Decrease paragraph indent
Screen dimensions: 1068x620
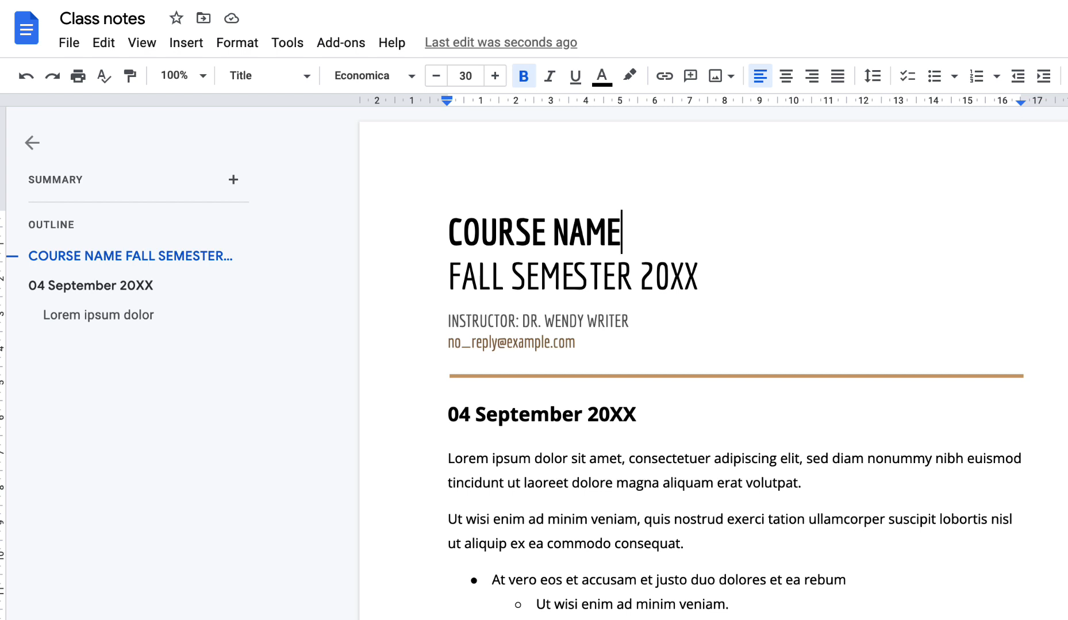pyautogui.click(x=1018, y=76)
